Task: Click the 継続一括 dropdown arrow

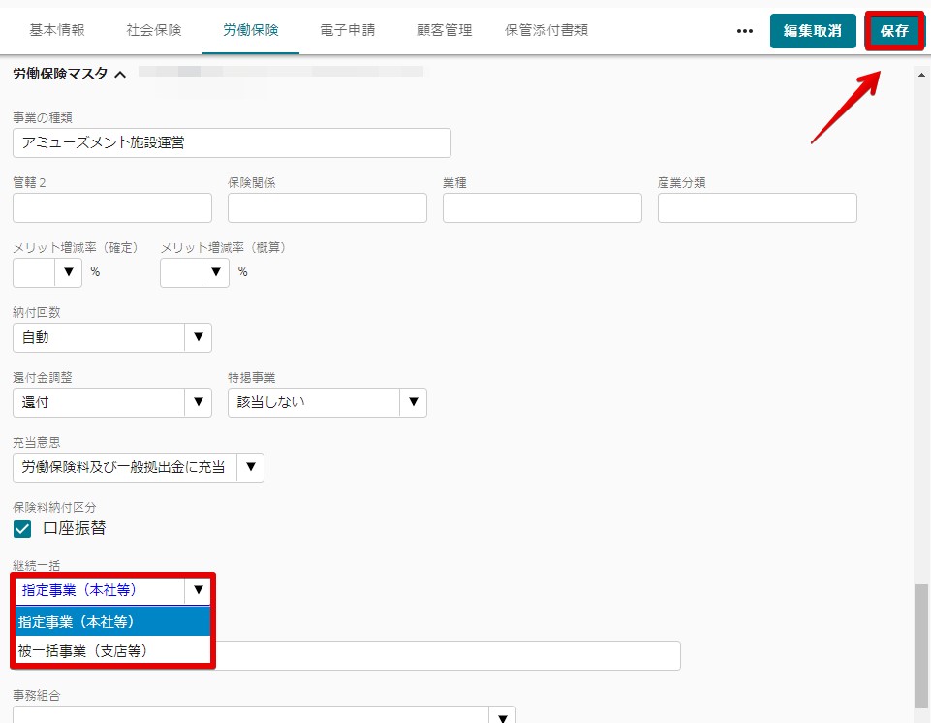Action: pos(199,590)
